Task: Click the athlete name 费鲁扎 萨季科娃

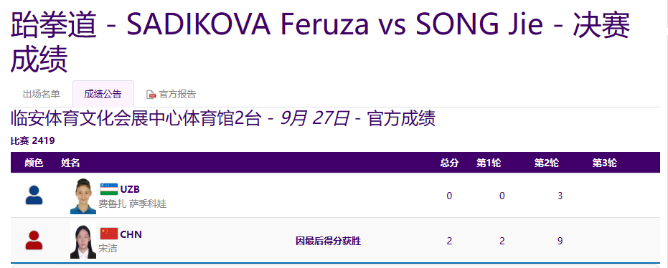Action: [133, 204]
